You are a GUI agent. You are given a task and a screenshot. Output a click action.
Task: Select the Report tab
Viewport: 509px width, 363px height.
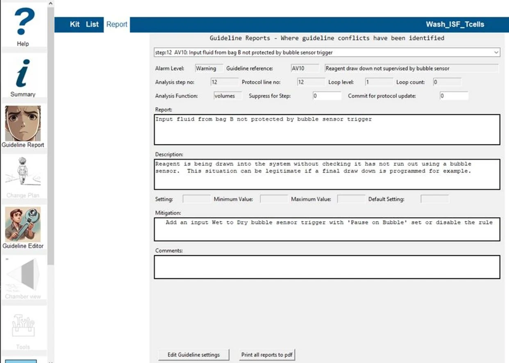(x=117, y=24)
